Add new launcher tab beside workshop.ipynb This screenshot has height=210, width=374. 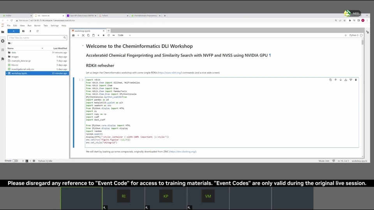coord(109,31)
